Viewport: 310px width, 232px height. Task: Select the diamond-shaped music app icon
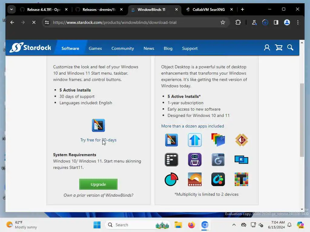(x=241, y=140)
